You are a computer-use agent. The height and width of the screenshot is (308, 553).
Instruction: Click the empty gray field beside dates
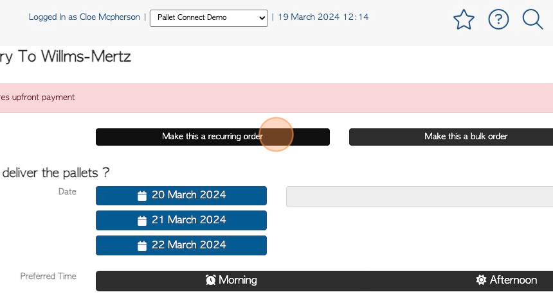(x=420, y=197)
